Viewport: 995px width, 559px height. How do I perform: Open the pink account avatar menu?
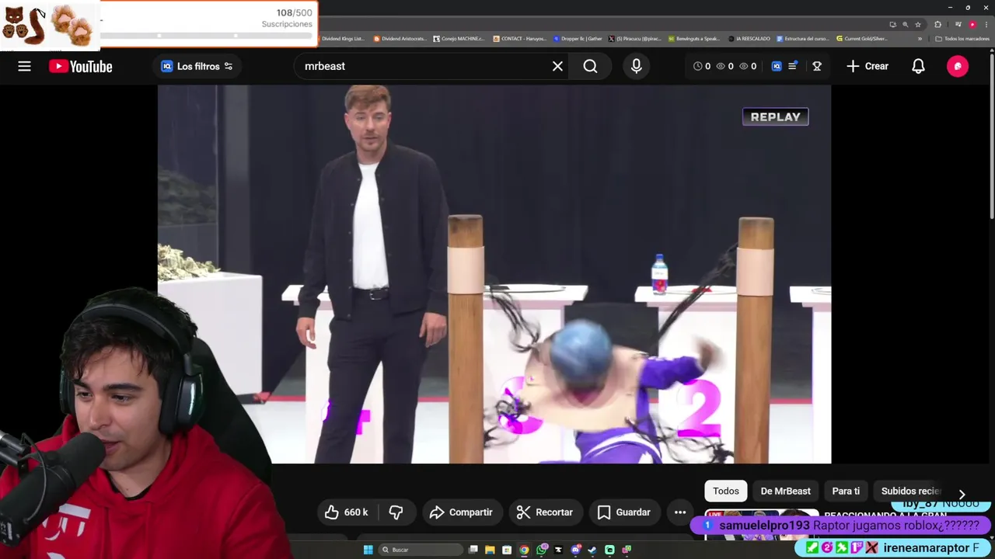click(958, 66)
